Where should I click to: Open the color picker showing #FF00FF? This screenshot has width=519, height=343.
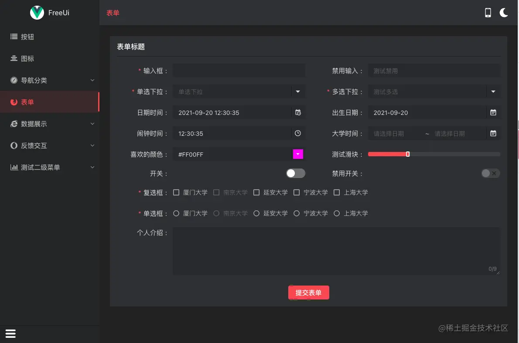click(298, 154)
